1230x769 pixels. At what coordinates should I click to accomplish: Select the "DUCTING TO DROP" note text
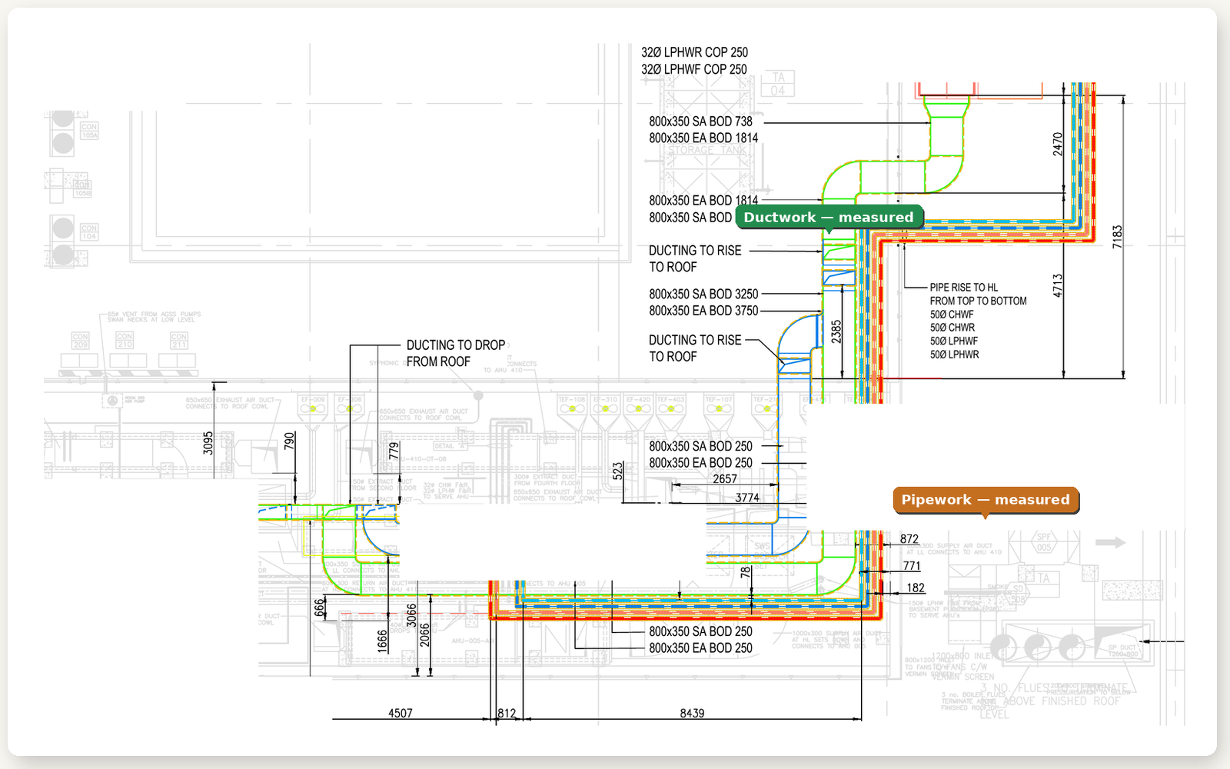tap(456, 345)
